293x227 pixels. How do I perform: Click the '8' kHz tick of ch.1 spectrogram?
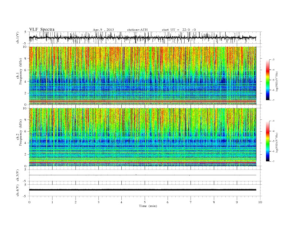coord(26,59)
